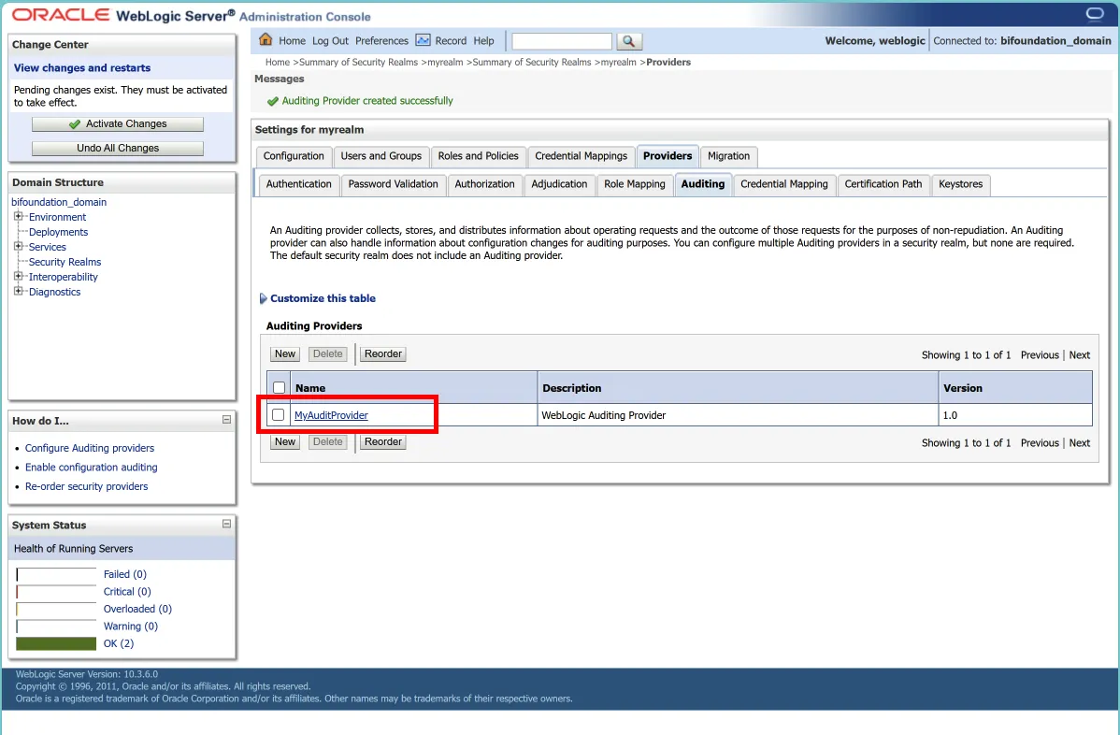Select the Auditing sub-tab

pos(703,184)
